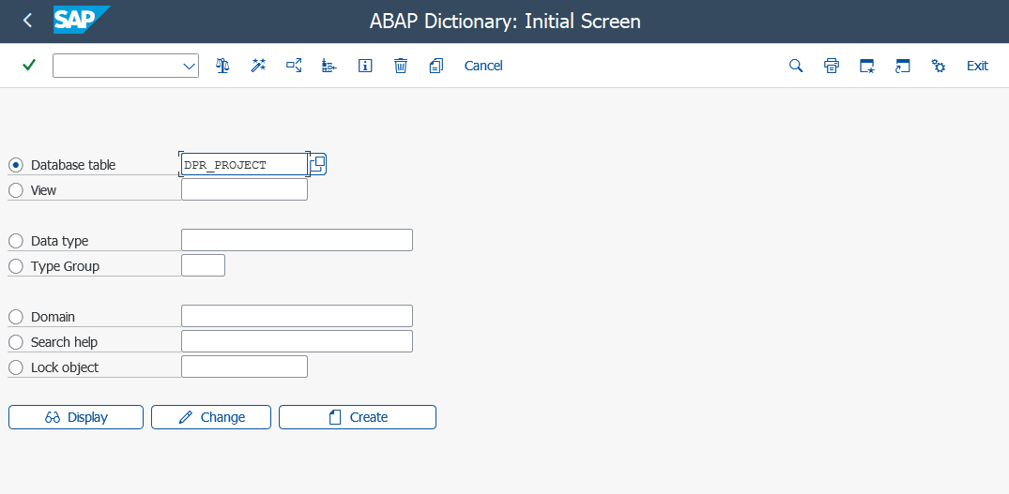Click the Information (i) toolbar icon

pos(365,66)
